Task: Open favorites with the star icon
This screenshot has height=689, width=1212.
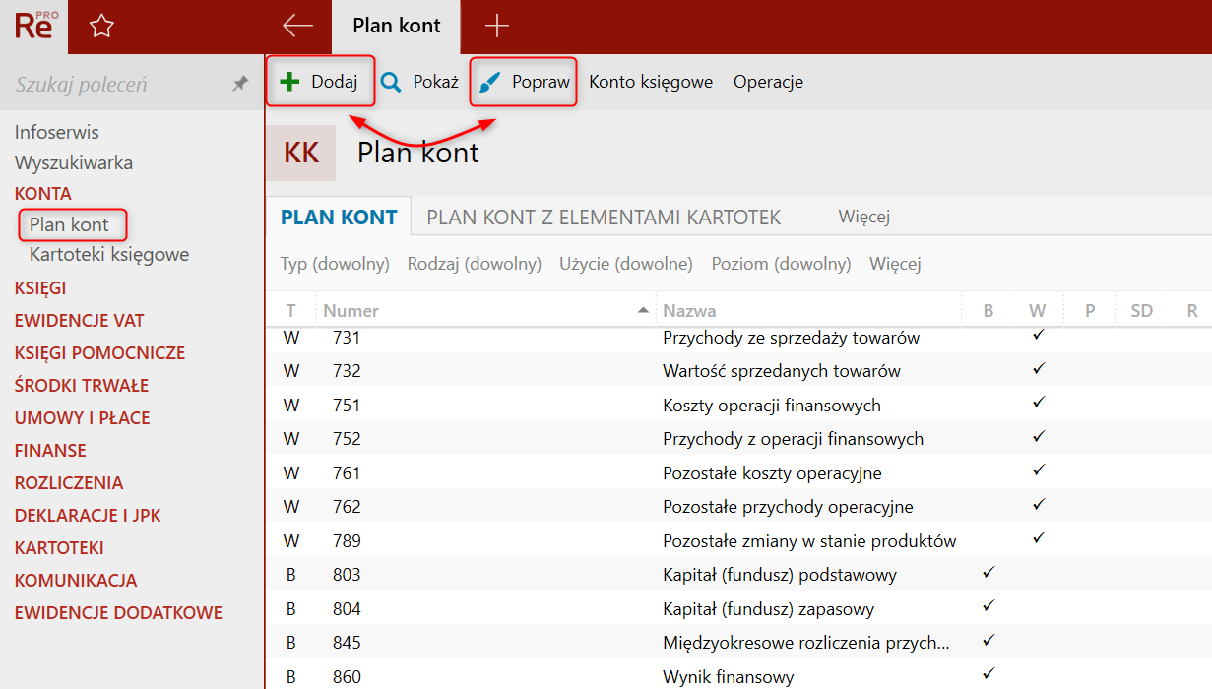Action: 101,27
